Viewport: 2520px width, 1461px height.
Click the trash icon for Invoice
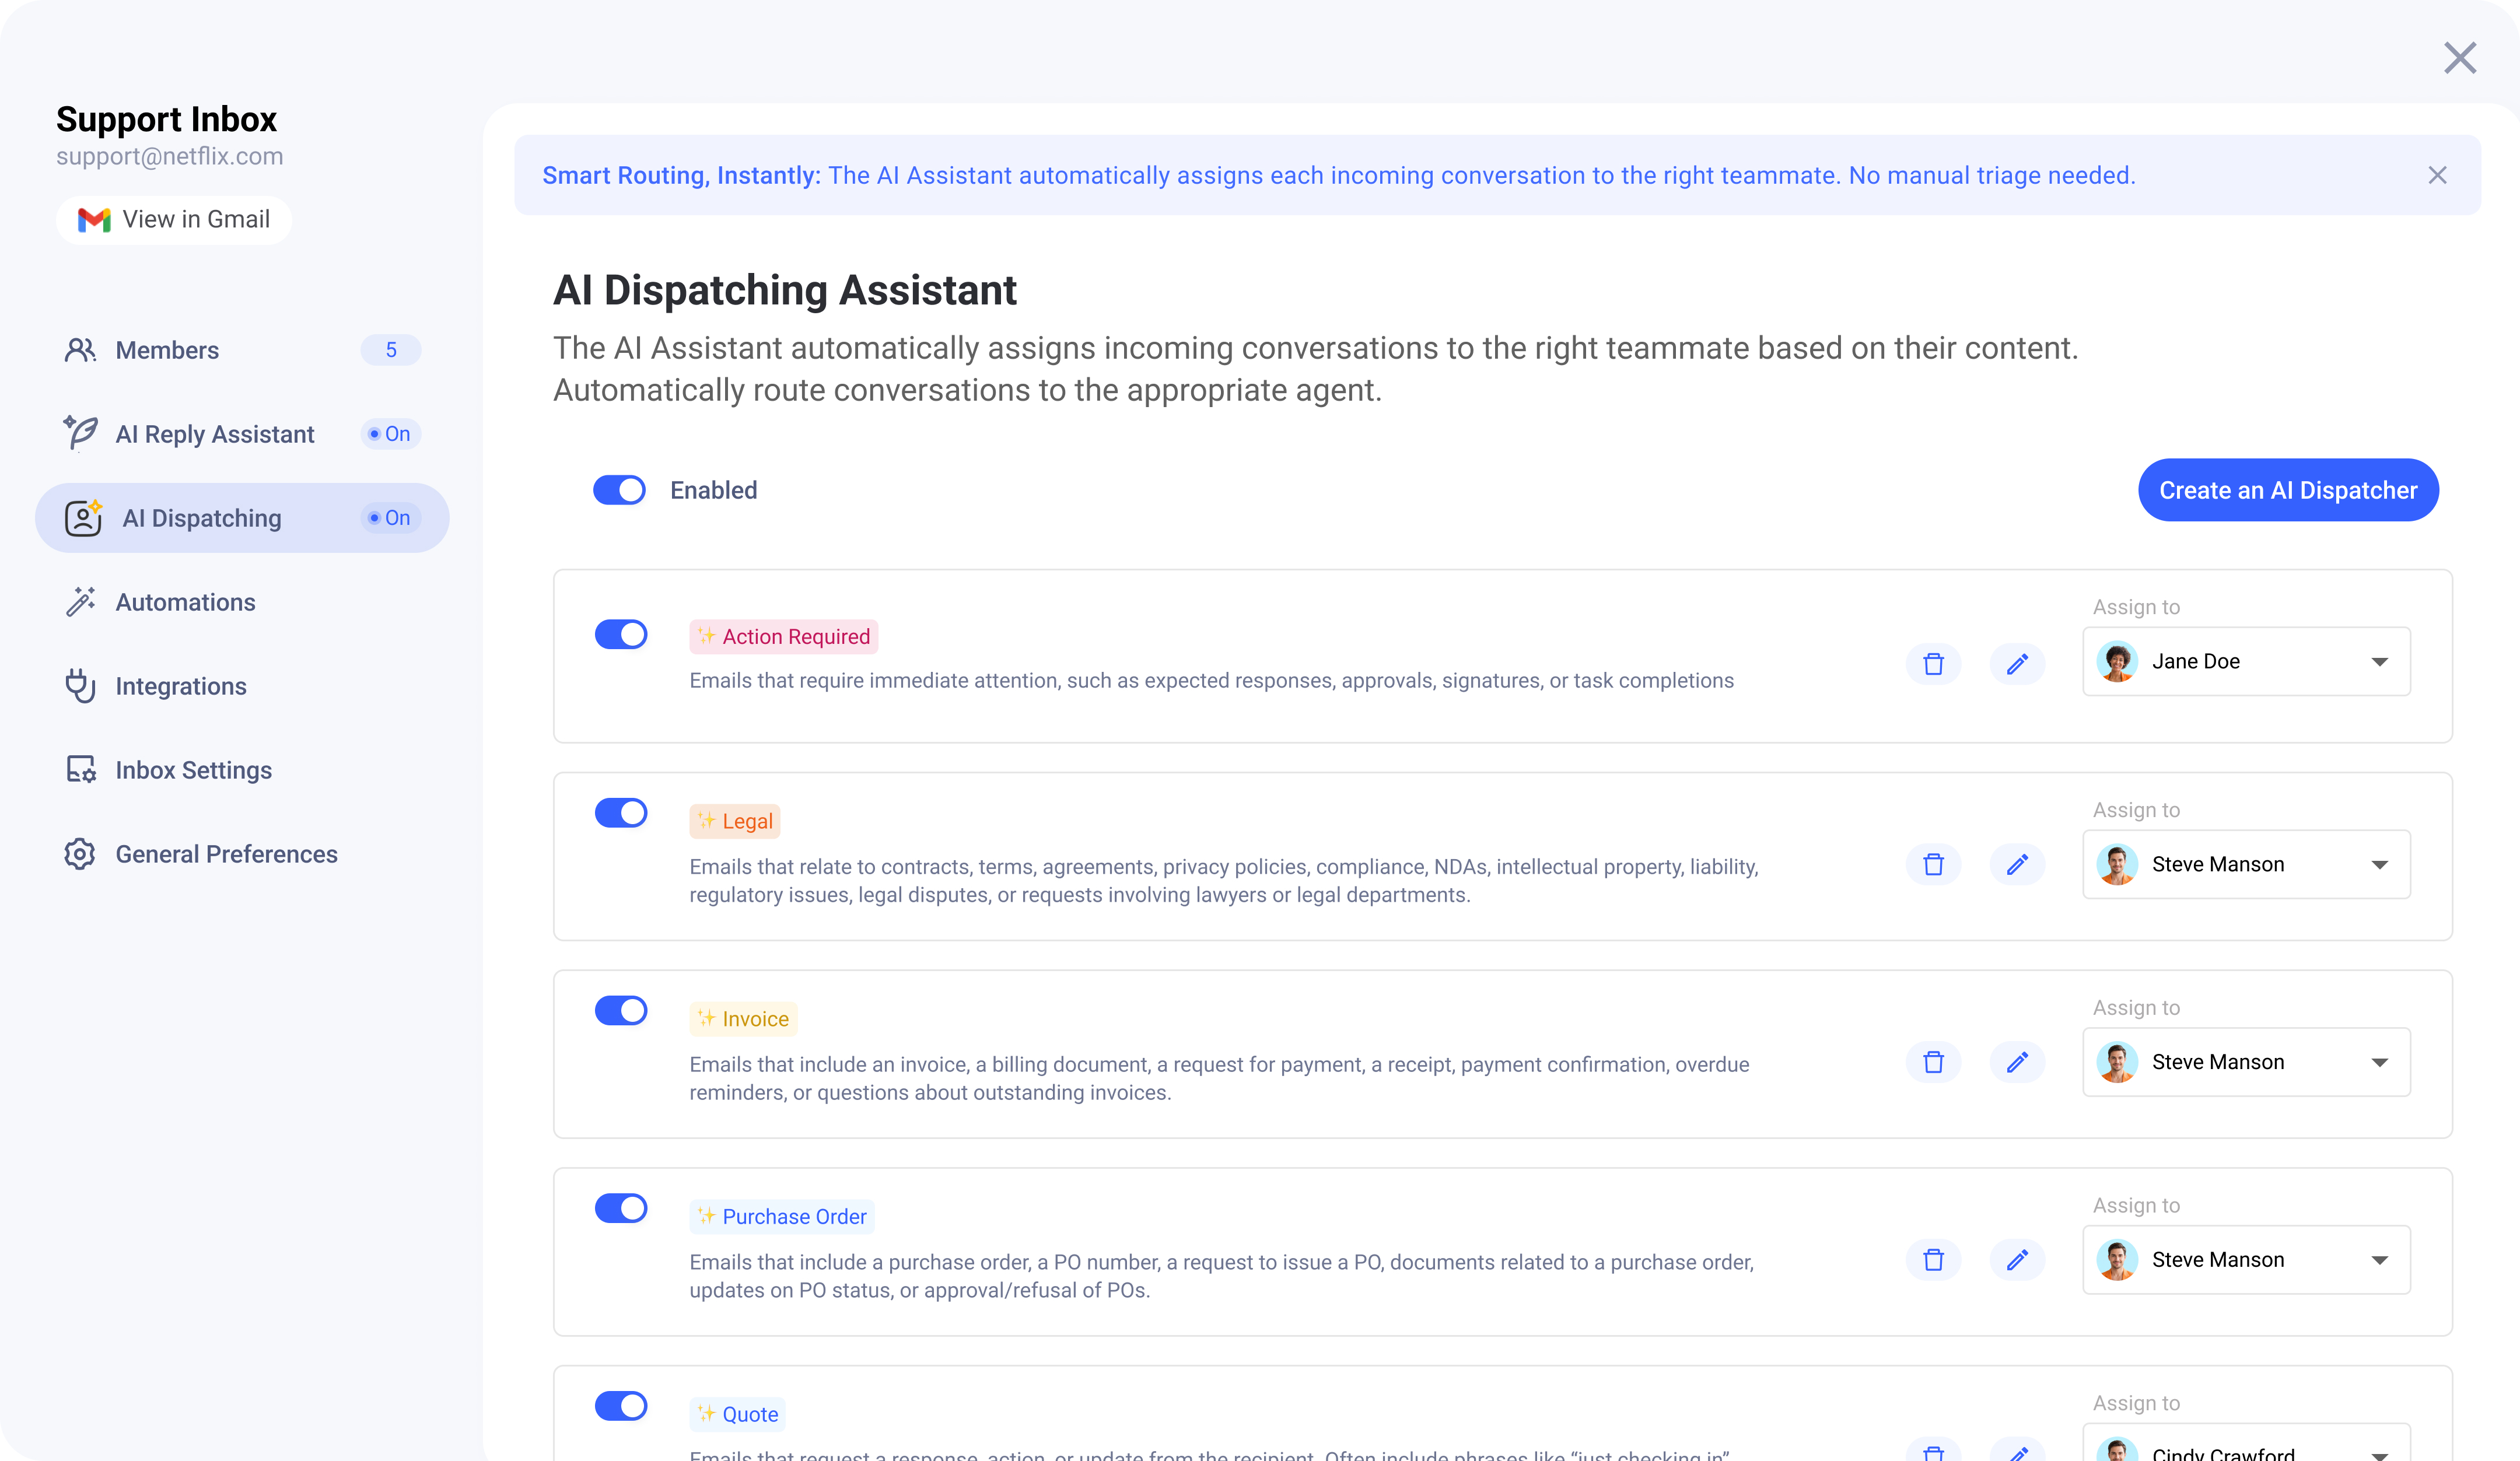[x=1933, y=1062]
